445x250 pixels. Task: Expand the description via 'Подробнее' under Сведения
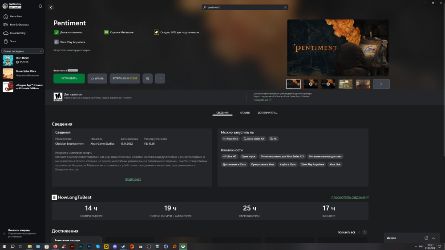coord(133,179)
